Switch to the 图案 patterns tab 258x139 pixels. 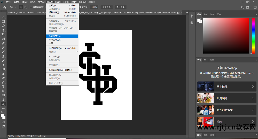pyautogui.click(x=219, y=14)
